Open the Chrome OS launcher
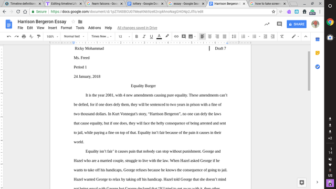Image resolution: width=336 pixels, height=189 pixels. 330,6
